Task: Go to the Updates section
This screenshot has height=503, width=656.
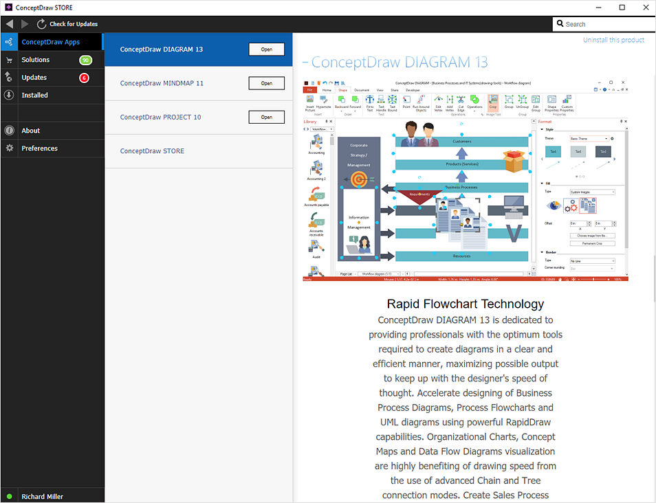Action: 52,78
